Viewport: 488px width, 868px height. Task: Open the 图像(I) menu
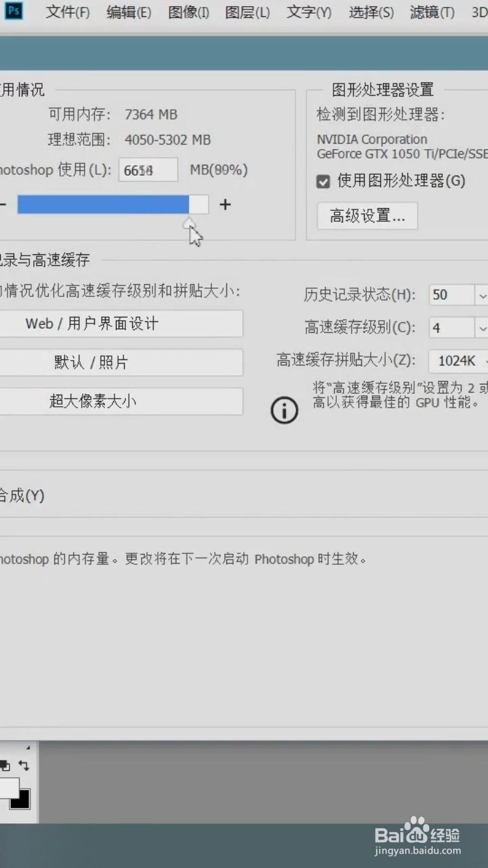tap(188, 12)
